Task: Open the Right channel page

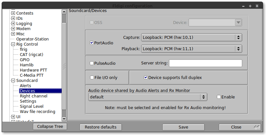Action: [x=34, y=96]
